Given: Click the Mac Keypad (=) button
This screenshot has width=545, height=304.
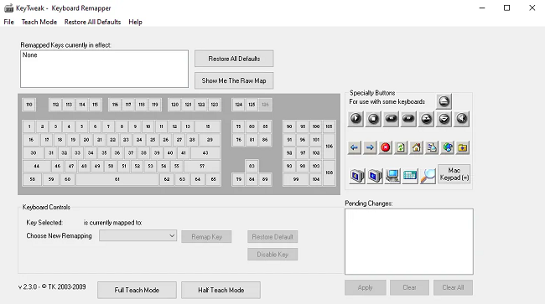Looking at the screenshot, I should pos(454,174).
